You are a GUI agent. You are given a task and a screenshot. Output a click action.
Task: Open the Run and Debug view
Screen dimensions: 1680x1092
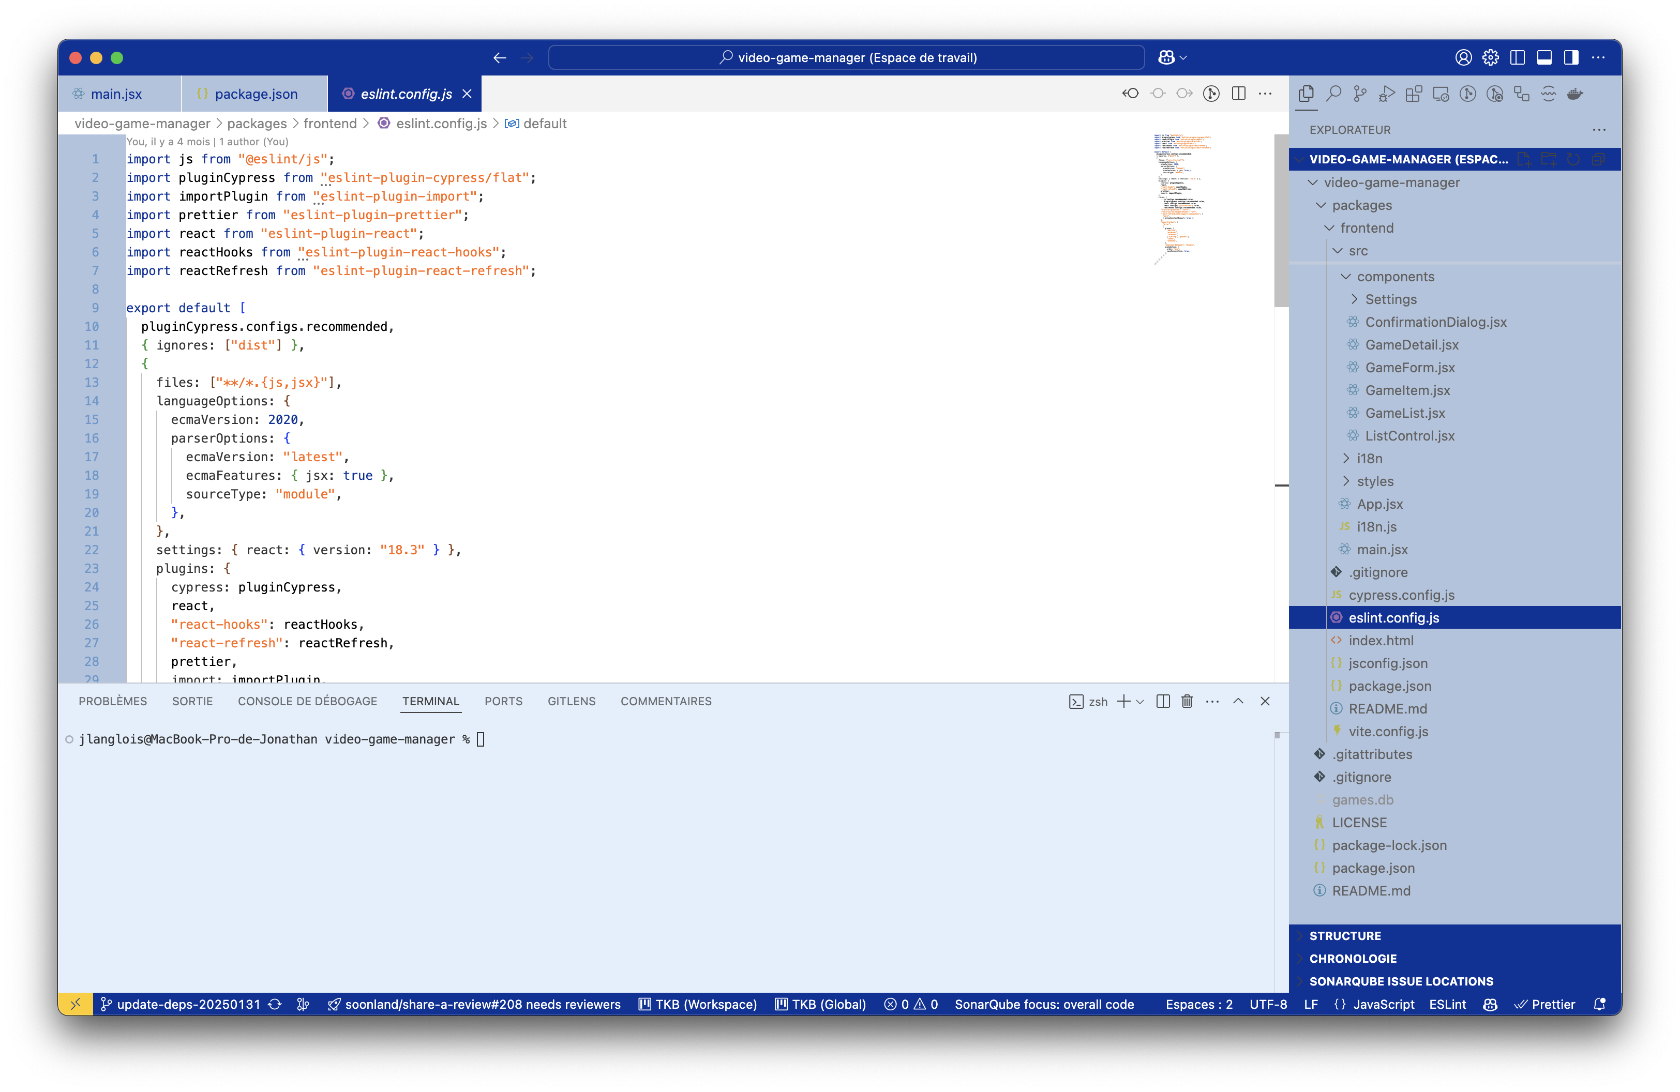pos(1386,94)
